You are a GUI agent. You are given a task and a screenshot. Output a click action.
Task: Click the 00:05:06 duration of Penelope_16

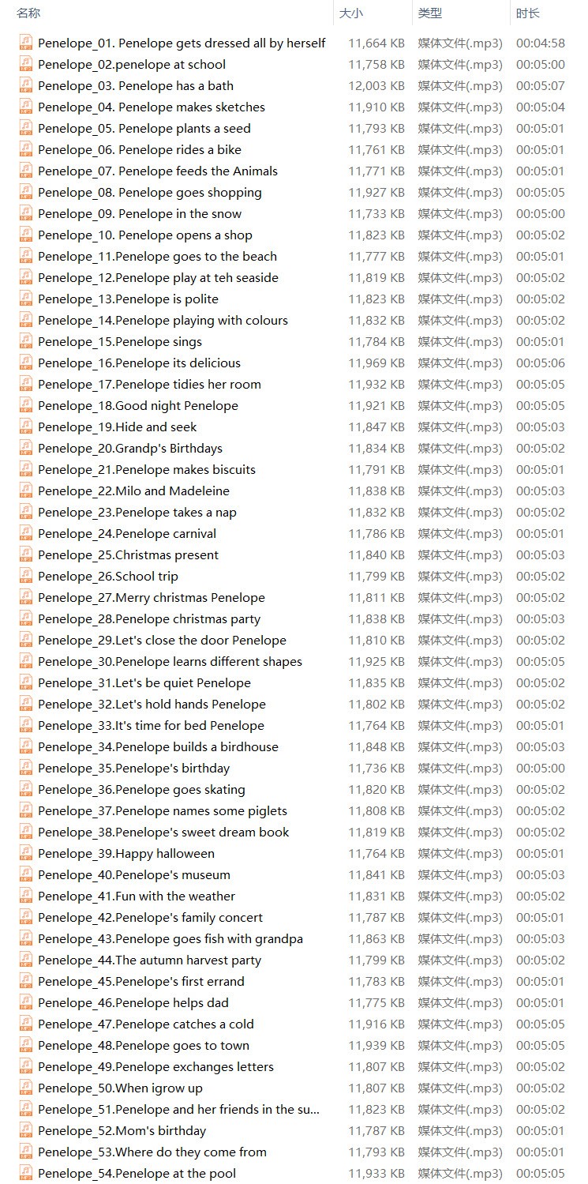[540, 363]
